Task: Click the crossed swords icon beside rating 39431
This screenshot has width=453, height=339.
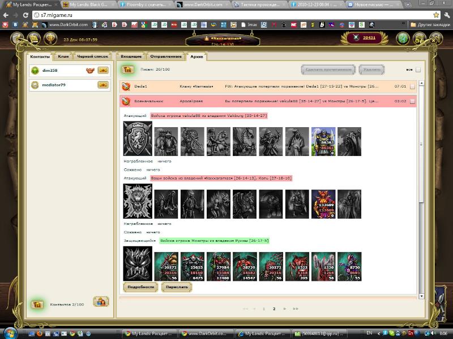Action: tap(356, 38)
